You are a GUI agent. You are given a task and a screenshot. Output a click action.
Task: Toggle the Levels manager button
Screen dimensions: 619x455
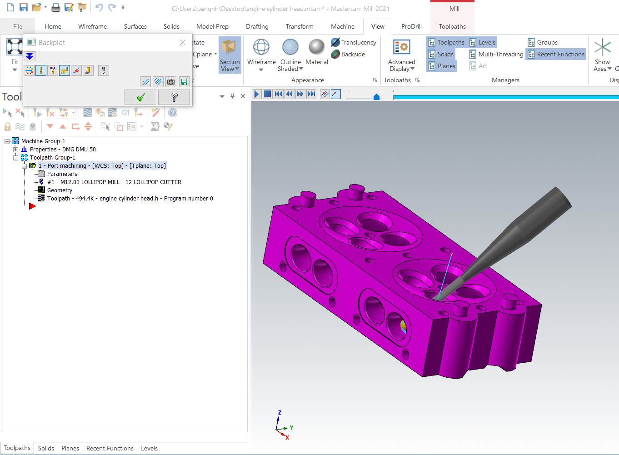click(x=482, y=42)
